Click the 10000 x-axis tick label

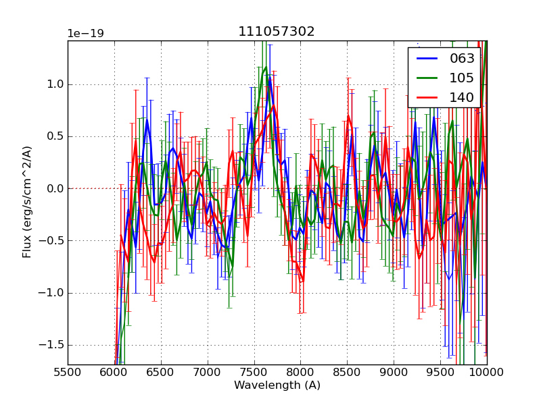[x=486, y=371]
